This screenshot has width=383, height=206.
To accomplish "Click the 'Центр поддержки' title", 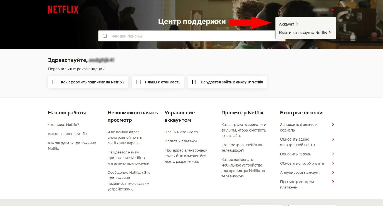I will [192, 22].
